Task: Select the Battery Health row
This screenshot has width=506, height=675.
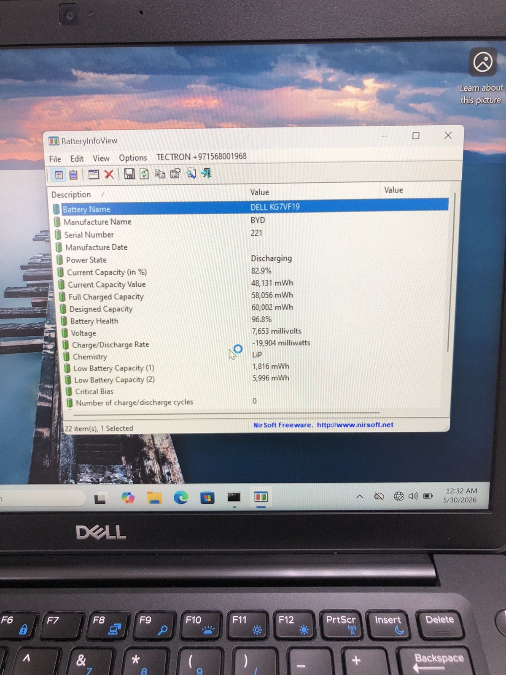Action: [x=250, y=320]
